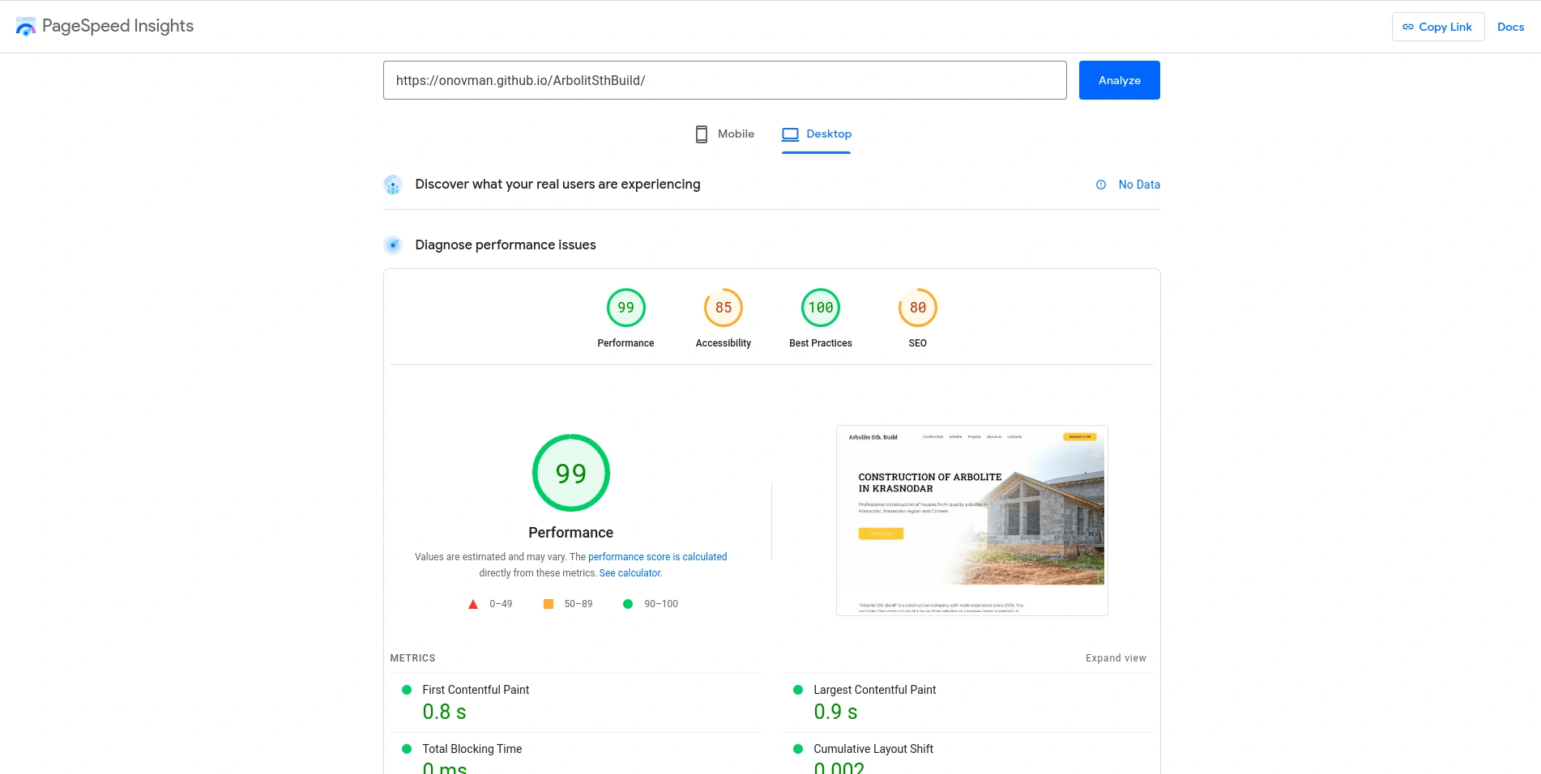Image resolution: width=1541 pixels, height=774 pixels.
Task: Click the Best Practices label under gauge
Action: click(821, 343)
